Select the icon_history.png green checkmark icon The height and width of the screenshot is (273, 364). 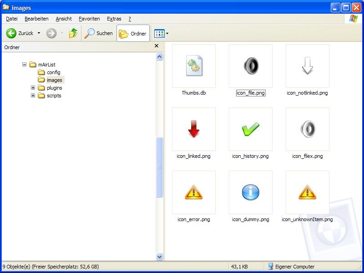click(x=250, y=129)
